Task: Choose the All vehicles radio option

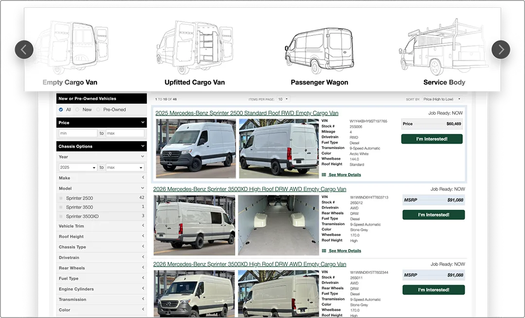Action: point(61,109)
